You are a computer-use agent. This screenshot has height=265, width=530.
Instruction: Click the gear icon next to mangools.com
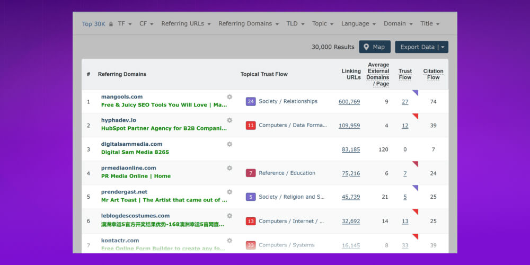tap(229, 97)
